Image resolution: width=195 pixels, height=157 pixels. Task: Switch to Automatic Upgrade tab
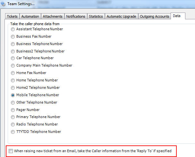[121, 16]
